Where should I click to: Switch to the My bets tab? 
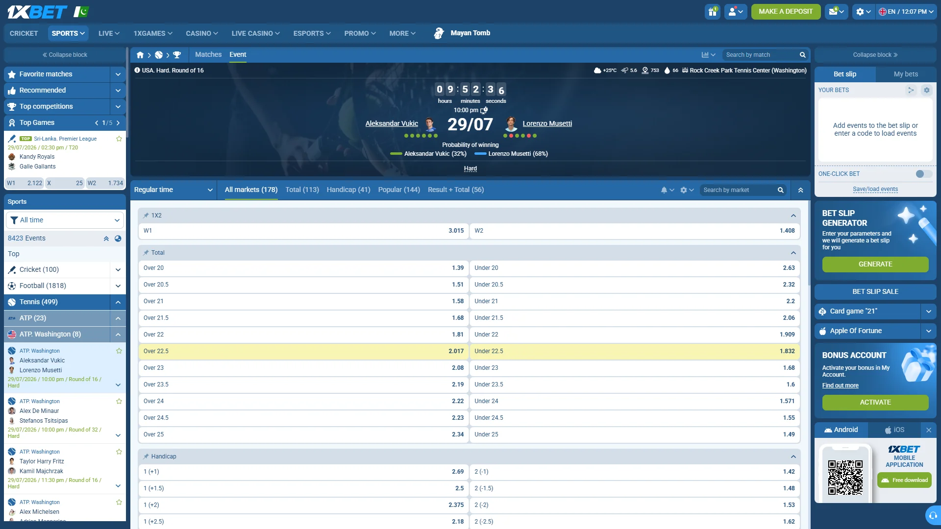click(x=906, y=74)
